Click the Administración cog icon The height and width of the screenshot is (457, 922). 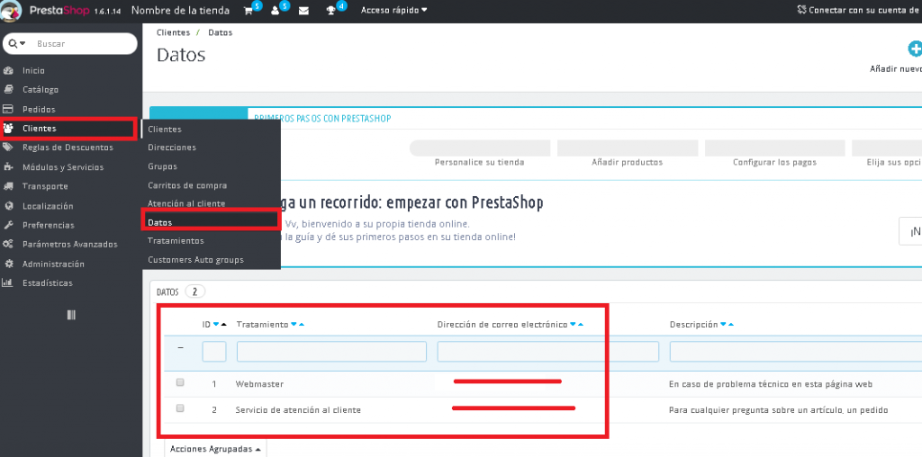coord(8,264)
